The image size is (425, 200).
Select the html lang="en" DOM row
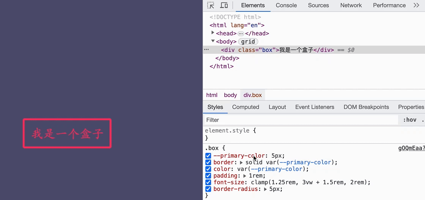[x=237, y=25]
